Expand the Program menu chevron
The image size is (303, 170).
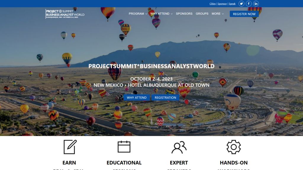coord(146,14)
